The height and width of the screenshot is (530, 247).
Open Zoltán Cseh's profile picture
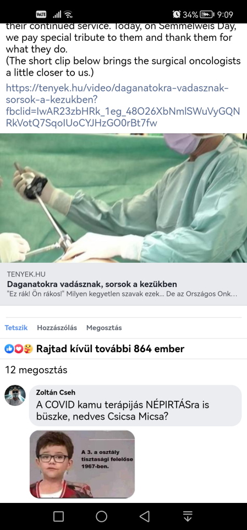[15, 395]
